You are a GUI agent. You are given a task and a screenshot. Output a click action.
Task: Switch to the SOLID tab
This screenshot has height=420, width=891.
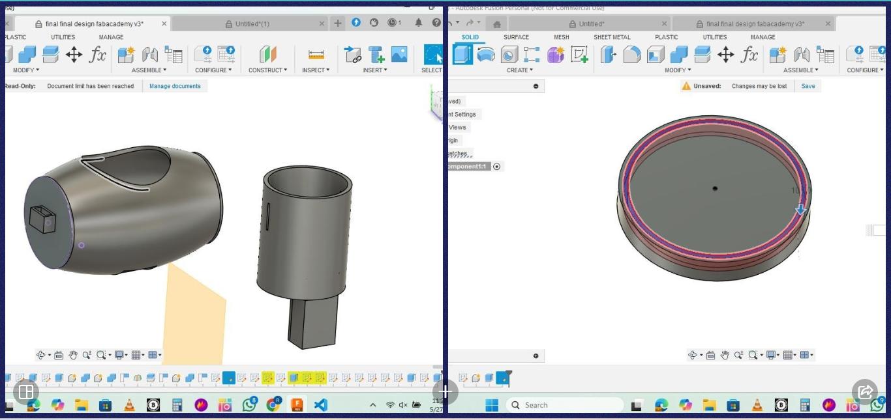point(470,37)
